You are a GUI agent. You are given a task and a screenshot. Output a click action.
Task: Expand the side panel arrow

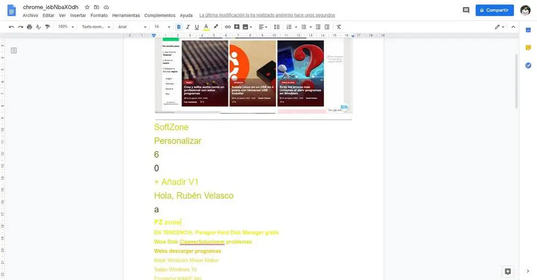(528, 271)
